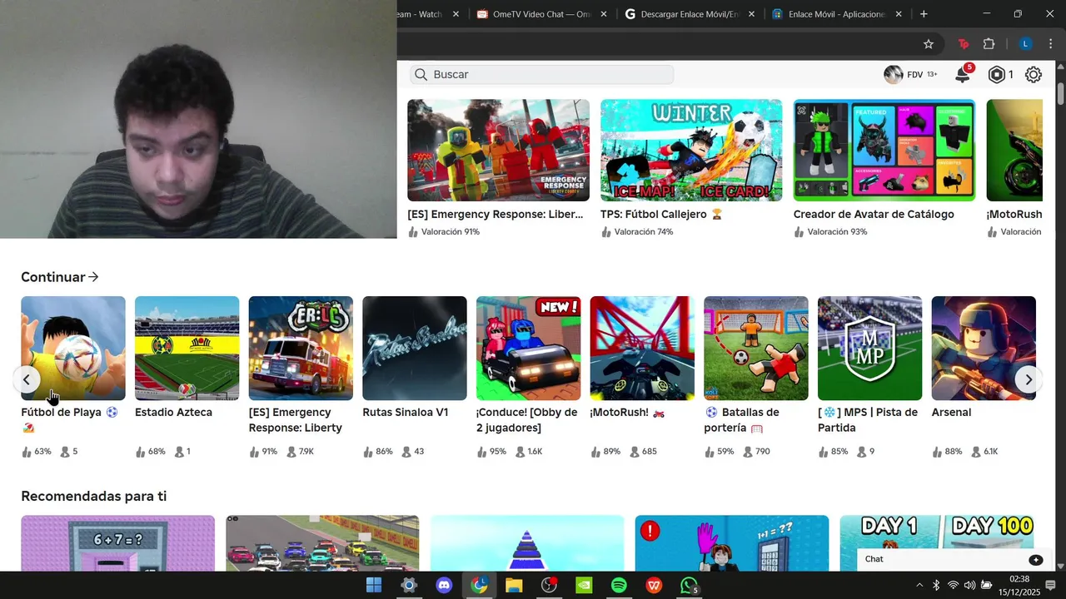Viewport: 1066px width, 599px height.
Task: Open the Chrome profile L avatar
Action: point(1026,44)
